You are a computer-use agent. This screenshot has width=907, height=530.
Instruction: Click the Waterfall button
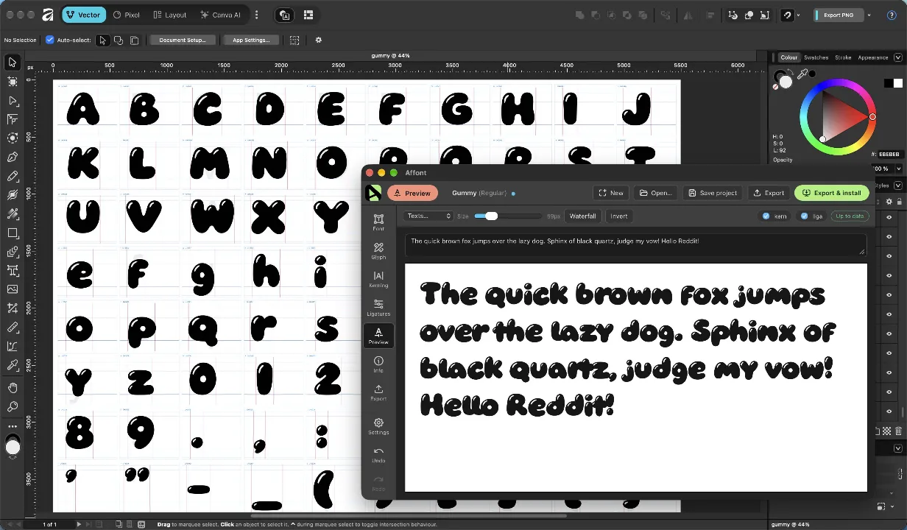coord(582,216)
